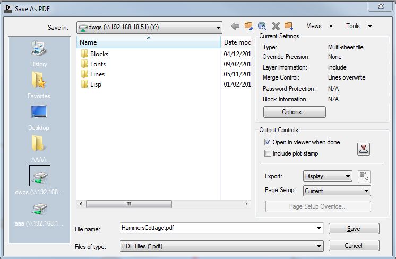
Task: Open Favorites folder in sidebar
Action: 39,85
